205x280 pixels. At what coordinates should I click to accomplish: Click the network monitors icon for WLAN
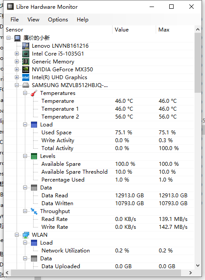pos(26,235)
